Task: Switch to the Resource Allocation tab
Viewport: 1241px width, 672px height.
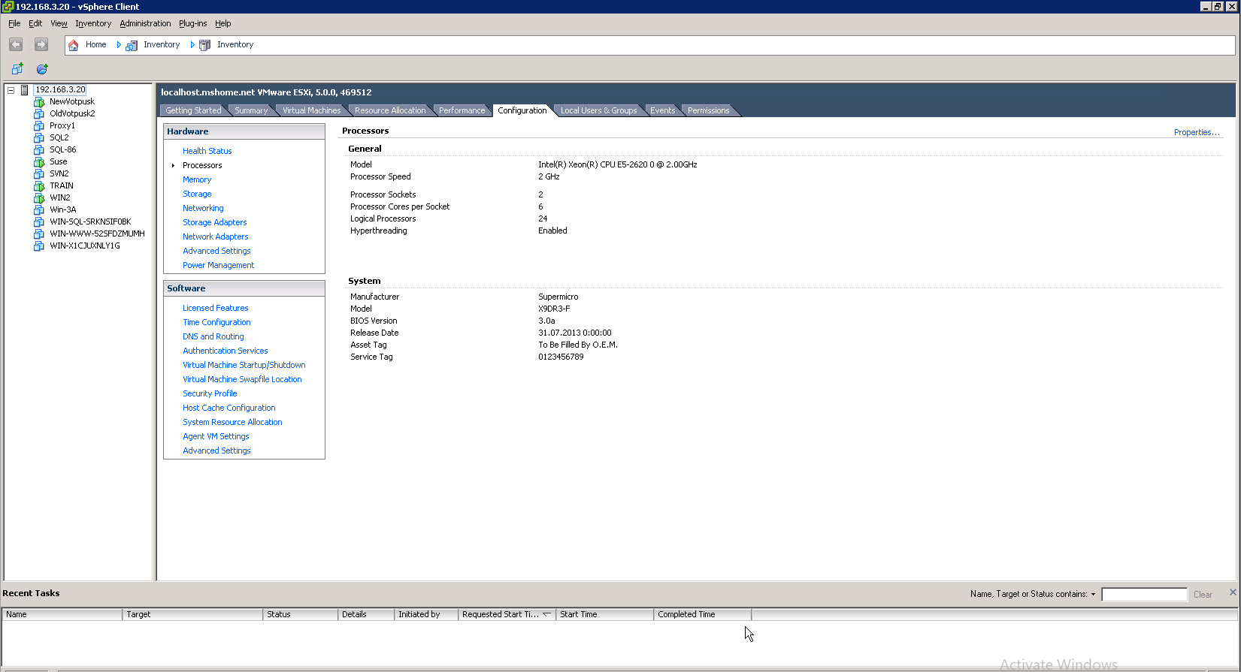Action: tap(390, 110)
